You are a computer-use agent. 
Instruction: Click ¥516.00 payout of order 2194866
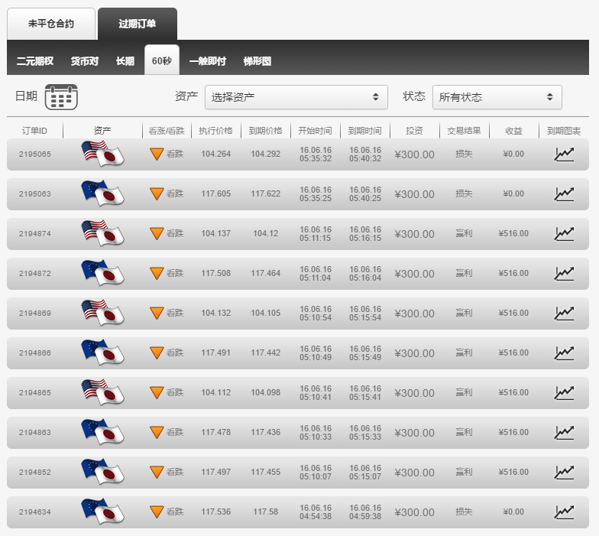[x=513, y=353]
